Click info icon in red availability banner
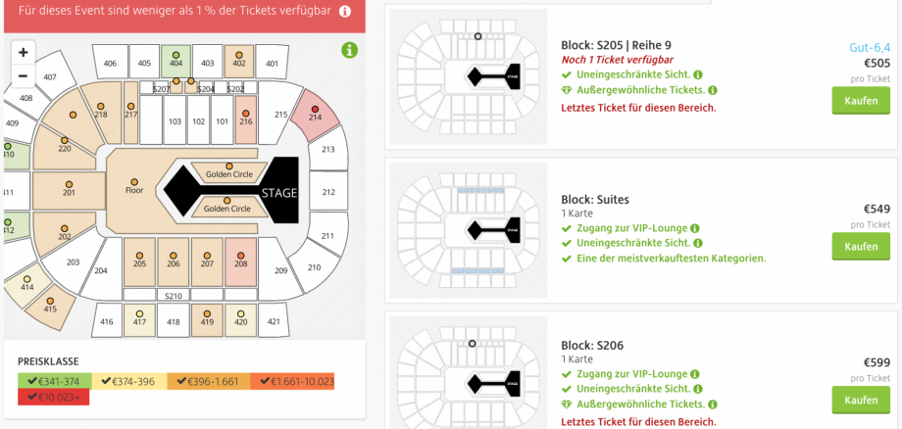 [344, 11]
